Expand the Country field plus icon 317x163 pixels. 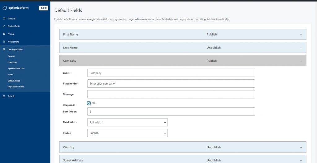pyautogui.click(x=301, y=148)
